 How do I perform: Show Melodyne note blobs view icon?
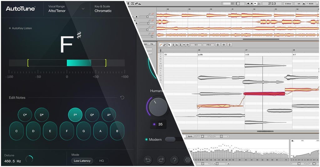[136, 3]
